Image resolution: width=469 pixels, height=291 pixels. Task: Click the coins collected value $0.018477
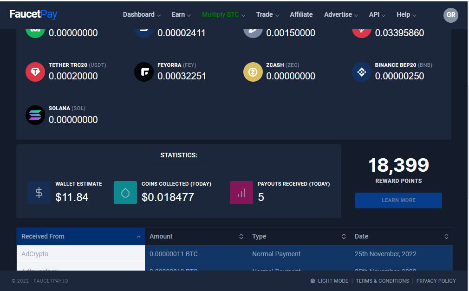tap(168, 197)
